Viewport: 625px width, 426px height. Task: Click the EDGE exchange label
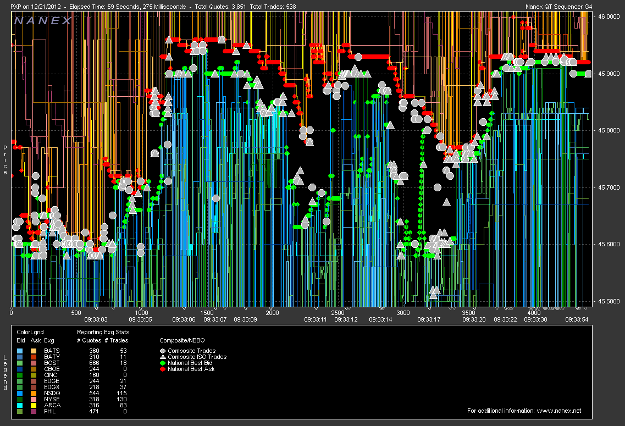click(x=52, y=381)
